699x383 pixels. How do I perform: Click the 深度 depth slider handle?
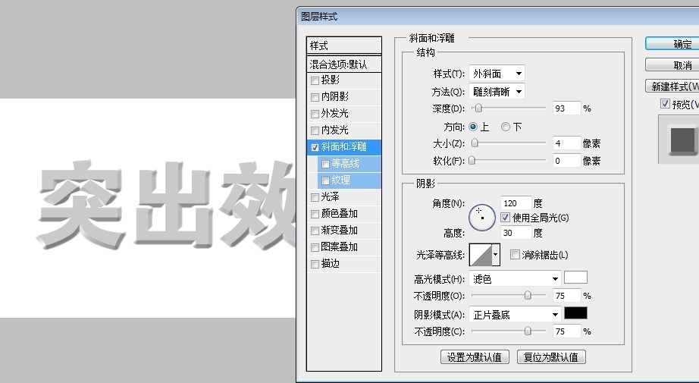pyautogui.click(x=478, y=108)
